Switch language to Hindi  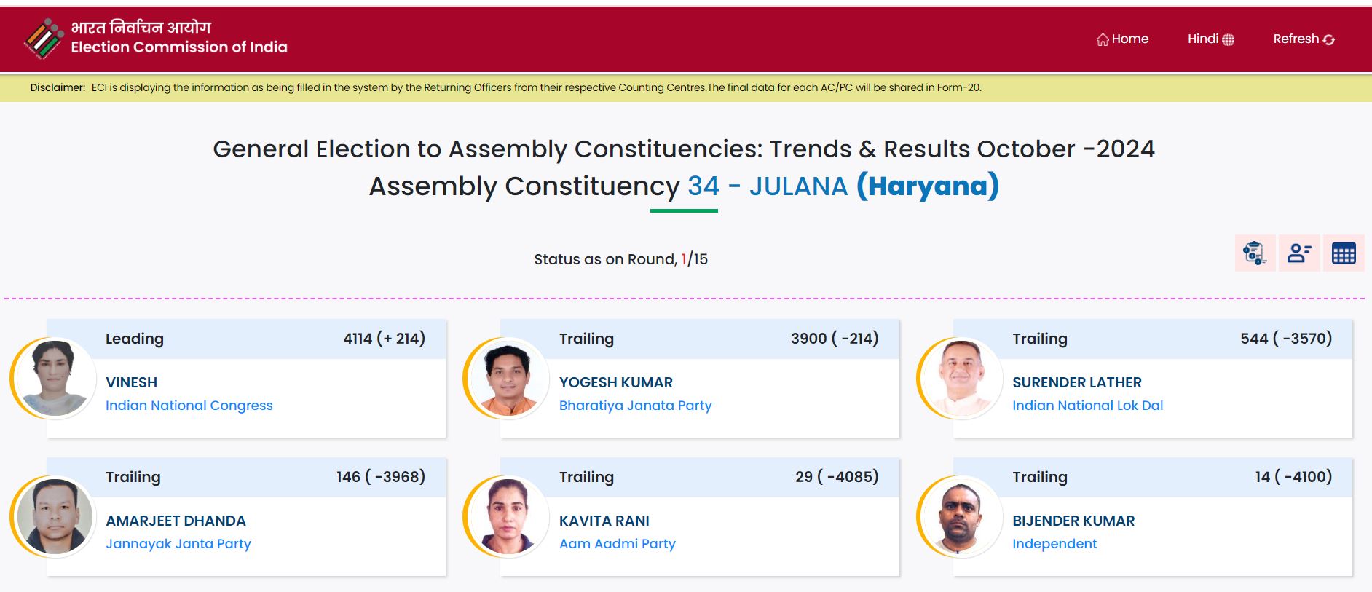[x=1202, y=39]
